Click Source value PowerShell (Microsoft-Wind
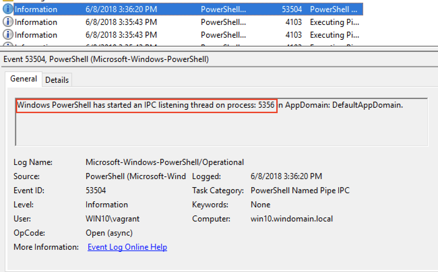The image size is (438, 272). pyautogui.click(x=136, y=176)
